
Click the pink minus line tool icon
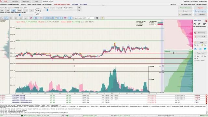click(41, 18)
